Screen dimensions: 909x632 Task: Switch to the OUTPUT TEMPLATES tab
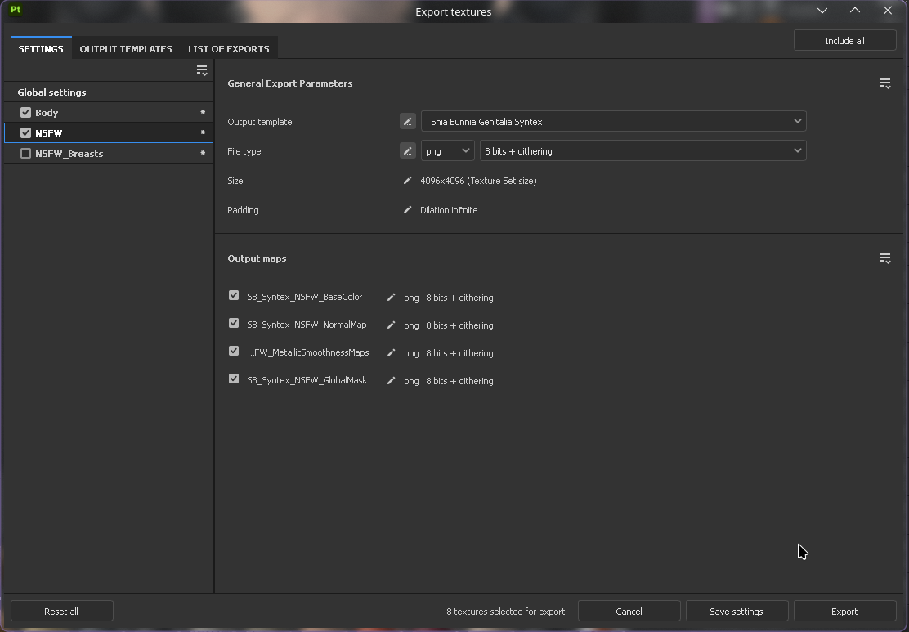[x=126, y=49]
